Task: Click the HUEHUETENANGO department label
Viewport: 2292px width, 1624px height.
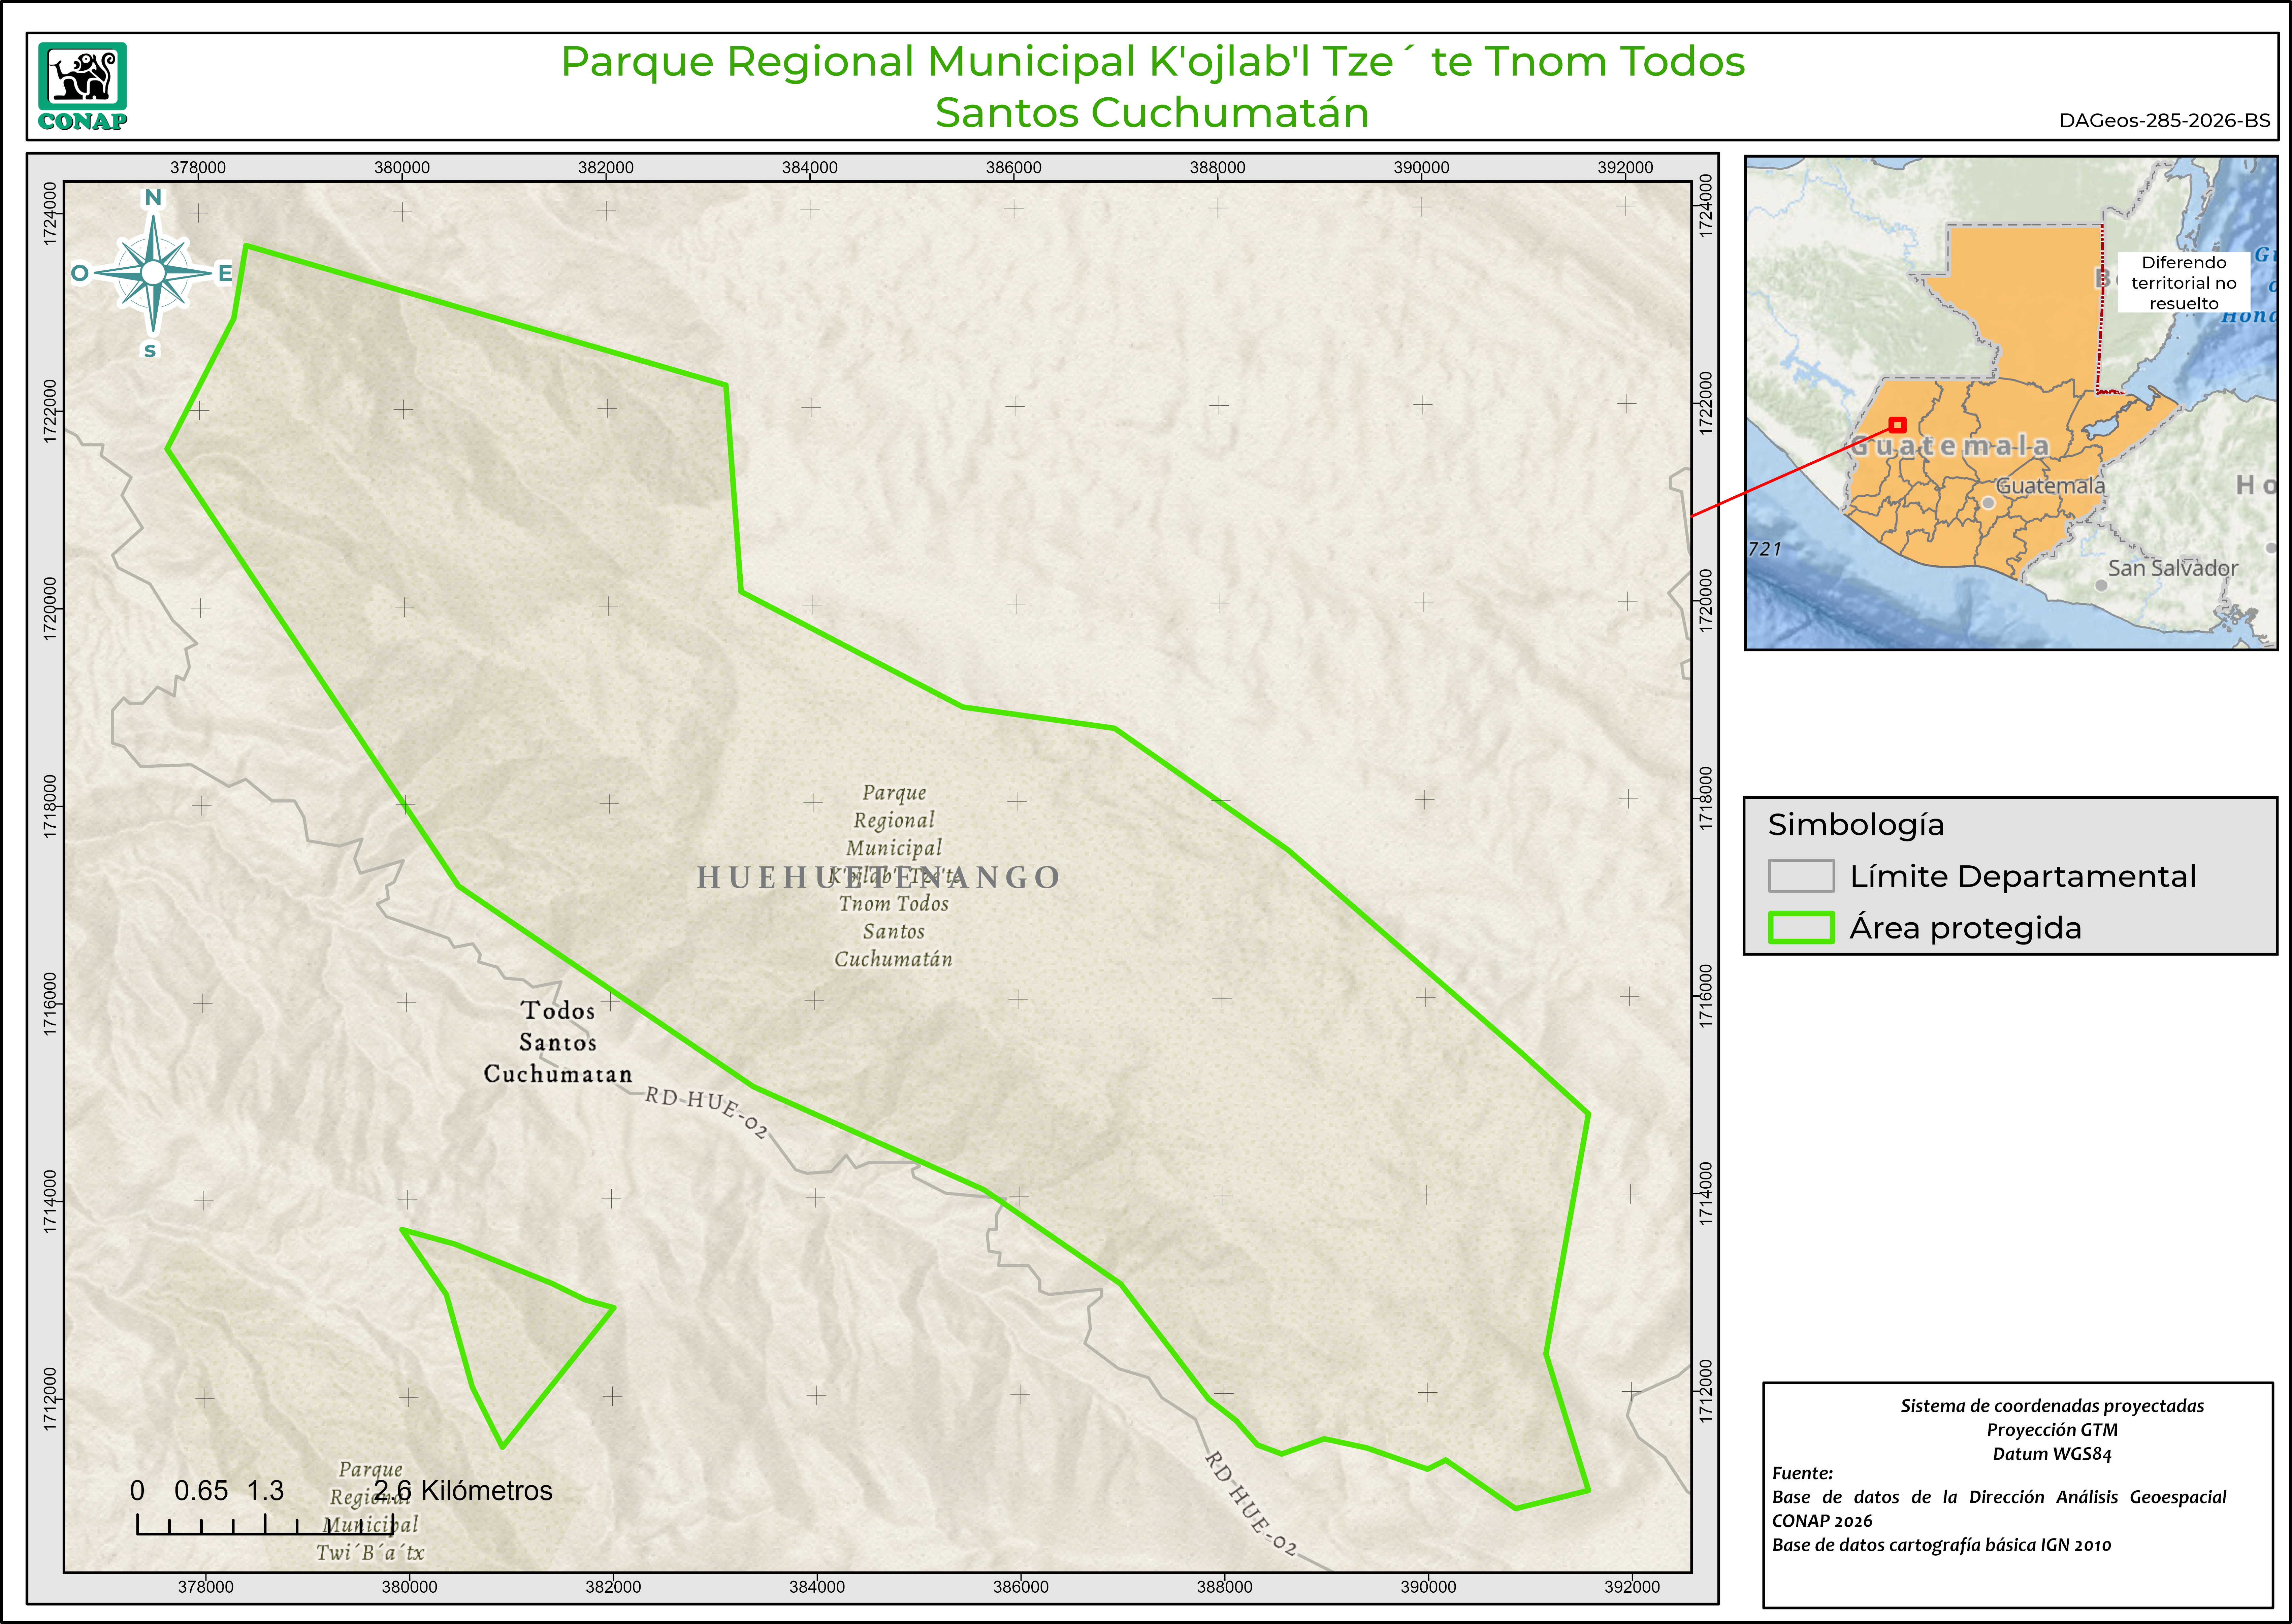Action: (x=878, y=877)
